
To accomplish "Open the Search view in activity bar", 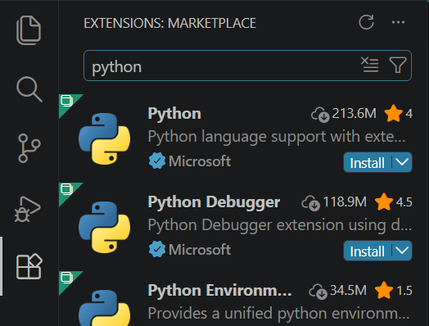I will pos(29,89).
